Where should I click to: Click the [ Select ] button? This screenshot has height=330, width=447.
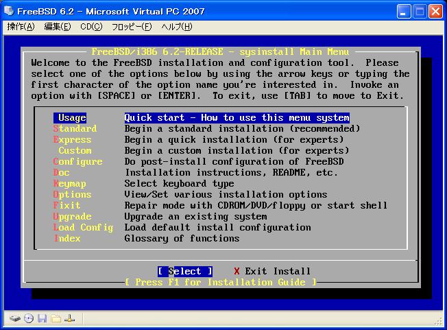point(185,271)
